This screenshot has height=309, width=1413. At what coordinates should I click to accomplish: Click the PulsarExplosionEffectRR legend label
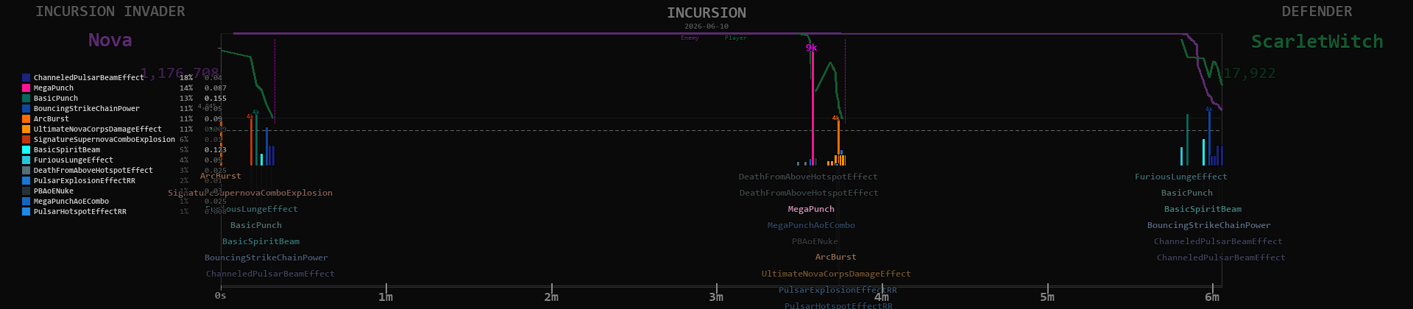[x=85, y=180]
